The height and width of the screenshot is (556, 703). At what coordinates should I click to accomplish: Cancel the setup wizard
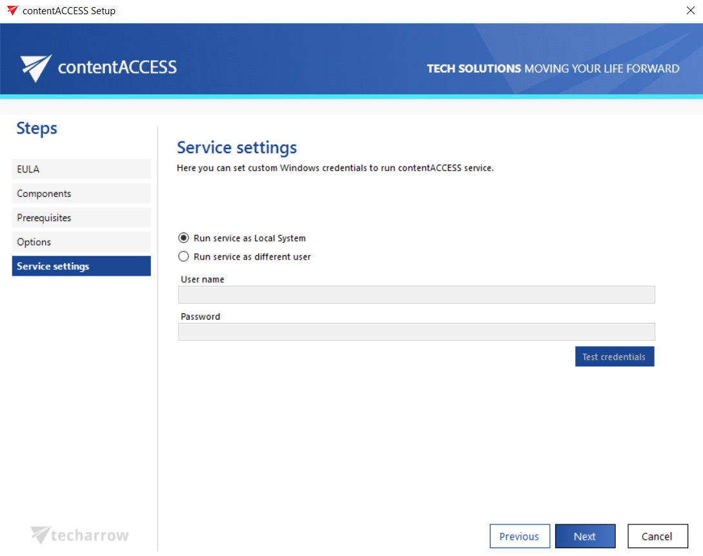pos(657,537)
